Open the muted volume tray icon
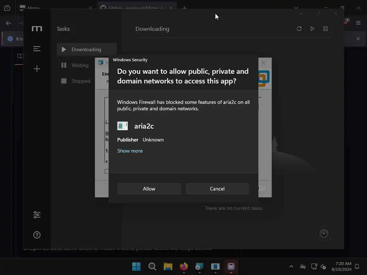 [323, 266]
